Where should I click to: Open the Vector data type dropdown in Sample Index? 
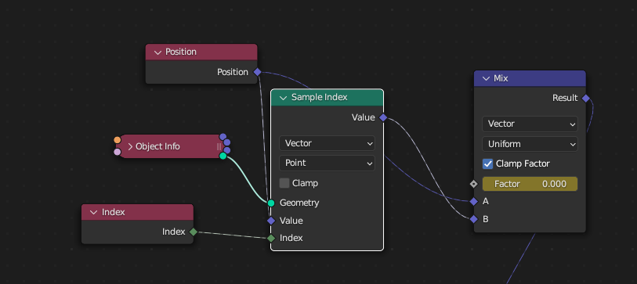(327, 143)
